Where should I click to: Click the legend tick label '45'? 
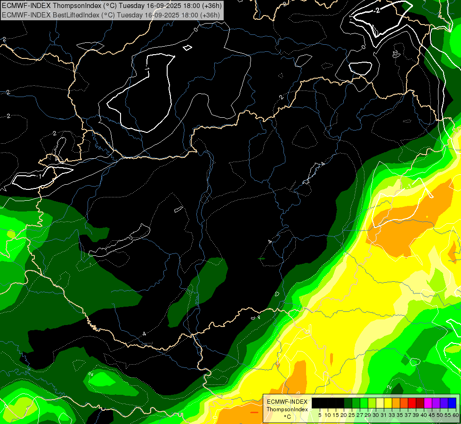point(432,415)
